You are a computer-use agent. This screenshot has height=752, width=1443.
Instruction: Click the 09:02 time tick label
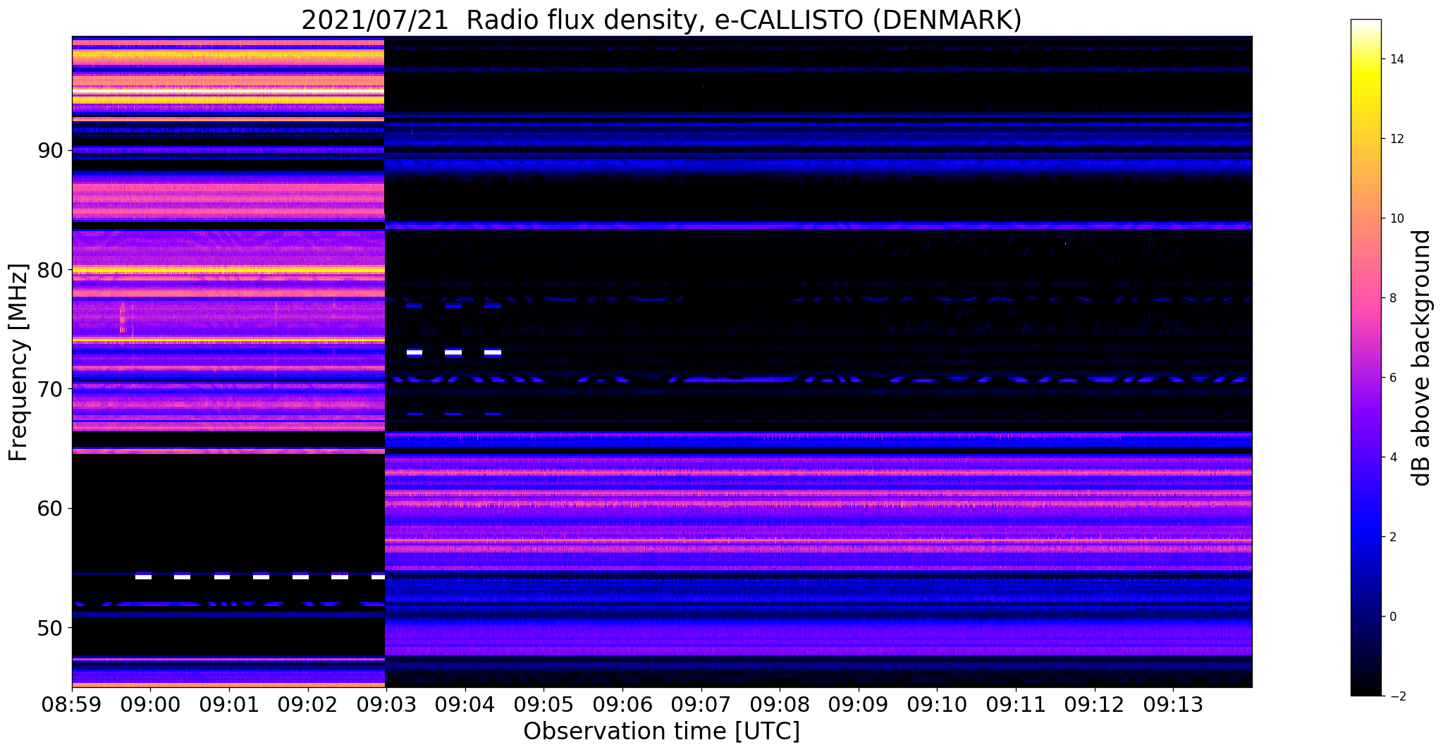click(308, 703)
